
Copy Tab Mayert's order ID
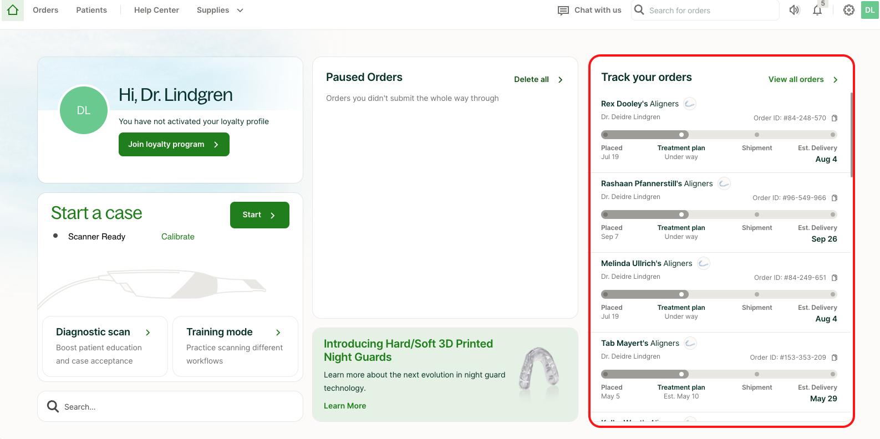(835, 358)
